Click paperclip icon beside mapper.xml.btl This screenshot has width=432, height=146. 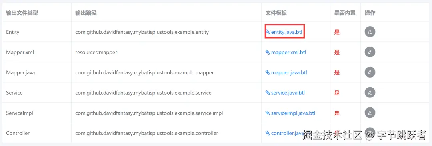click(268, 53)
